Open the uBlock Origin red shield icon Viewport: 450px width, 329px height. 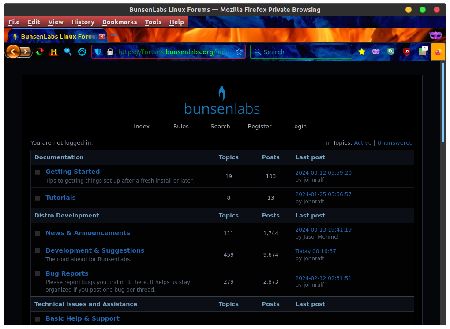(x=406, y=52)
